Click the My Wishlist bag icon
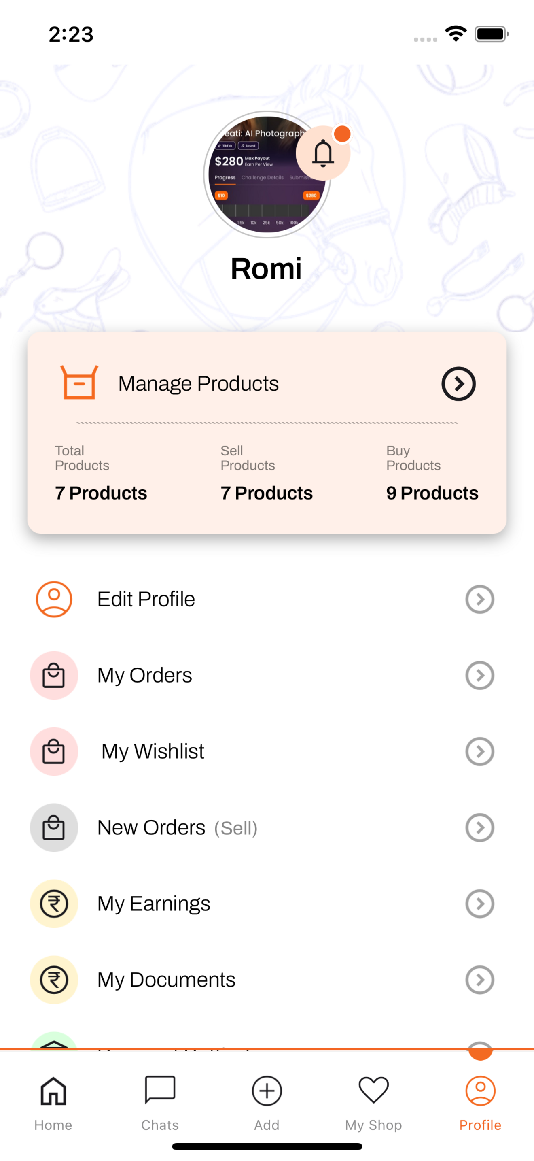534x1161 pixels. tap(54, 751)
